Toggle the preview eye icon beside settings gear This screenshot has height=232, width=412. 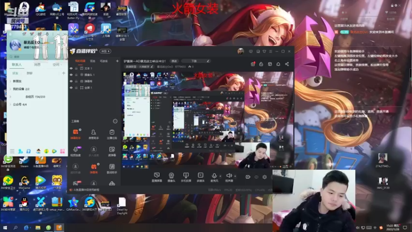coord(256,177)
